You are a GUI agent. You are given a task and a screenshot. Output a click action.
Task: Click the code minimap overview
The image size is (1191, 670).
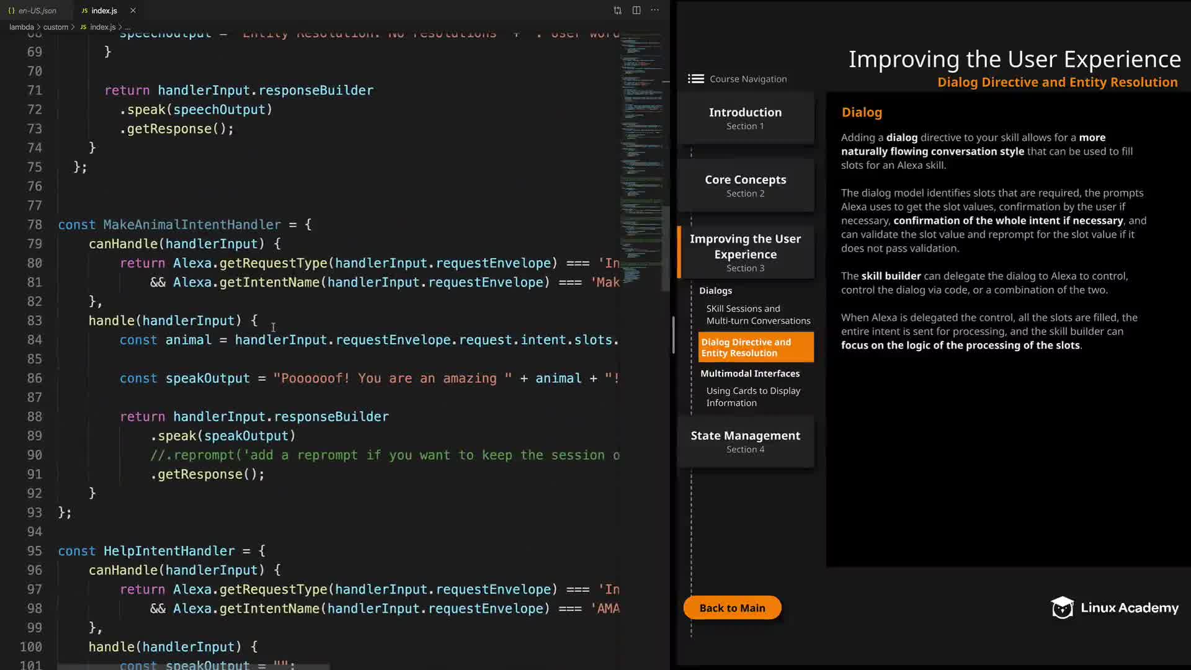coord(640,155)
